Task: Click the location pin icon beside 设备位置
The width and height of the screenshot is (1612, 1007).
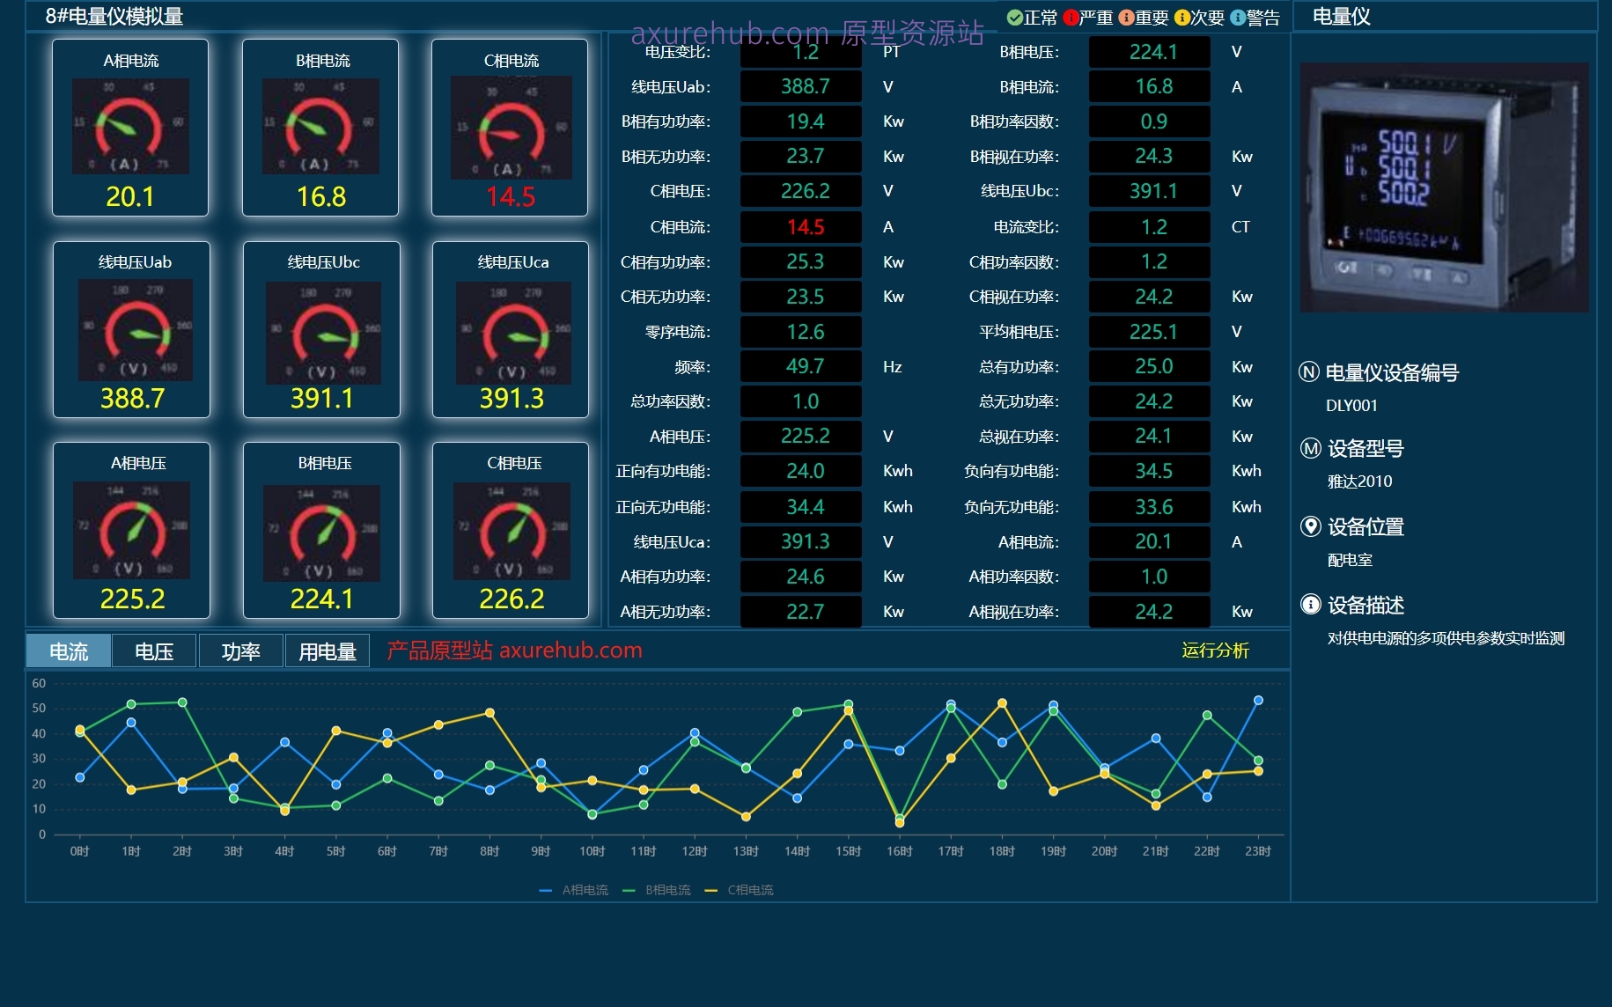Action: tap(1310, 526)
